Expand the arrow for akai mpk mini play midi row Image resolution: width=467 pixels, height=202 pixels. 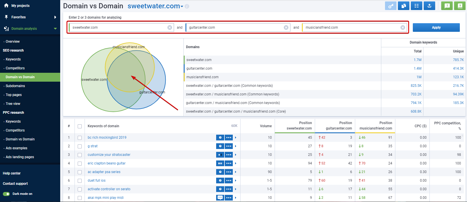pos(236,198)
